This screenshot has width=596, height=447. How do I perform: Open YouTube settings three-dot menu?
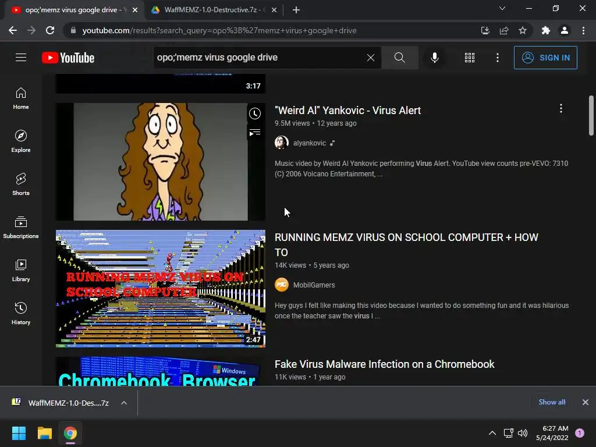point(497,58)
